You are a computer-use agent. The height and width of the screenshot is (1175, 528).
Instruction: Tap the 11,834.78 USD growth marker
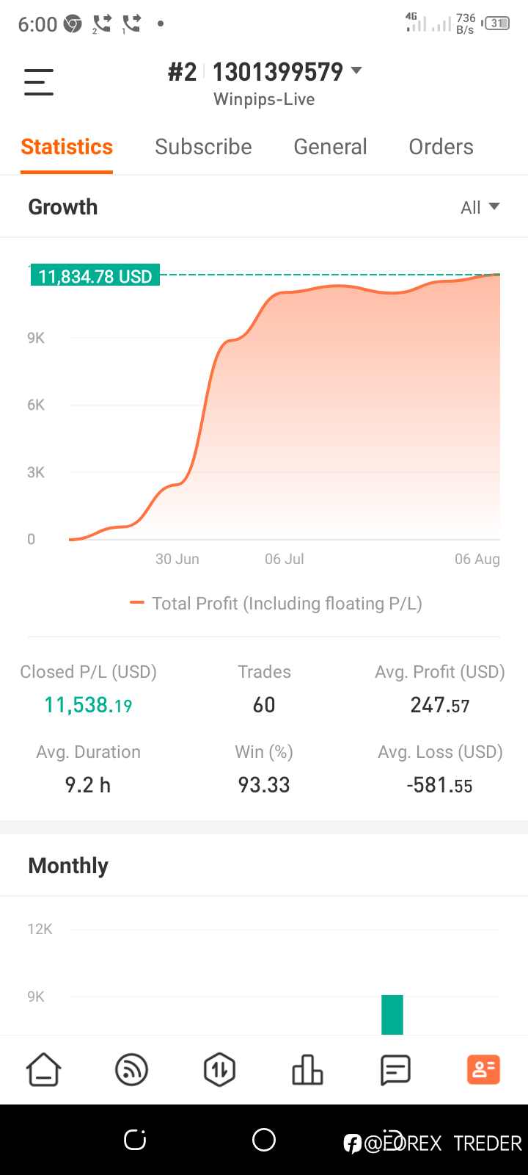pyautogui.click(x=95, y=276)
